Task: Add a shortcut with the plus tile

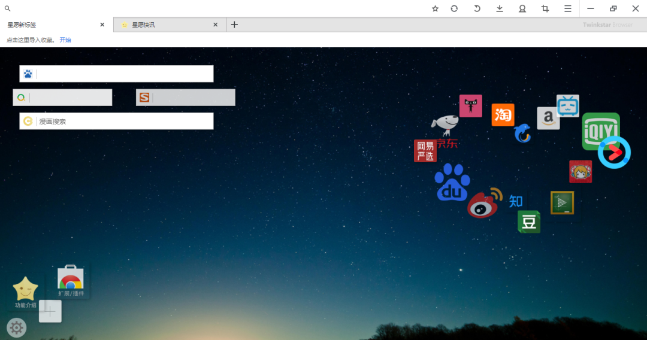Action: tap(50, 311)
